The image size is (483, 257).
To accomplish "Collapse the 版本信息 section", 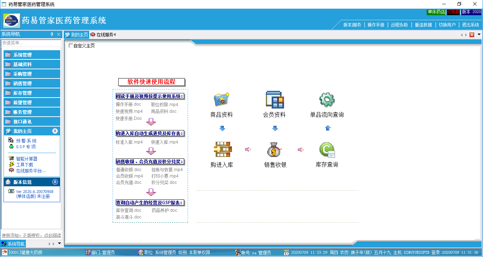I will tap(55, 182).
